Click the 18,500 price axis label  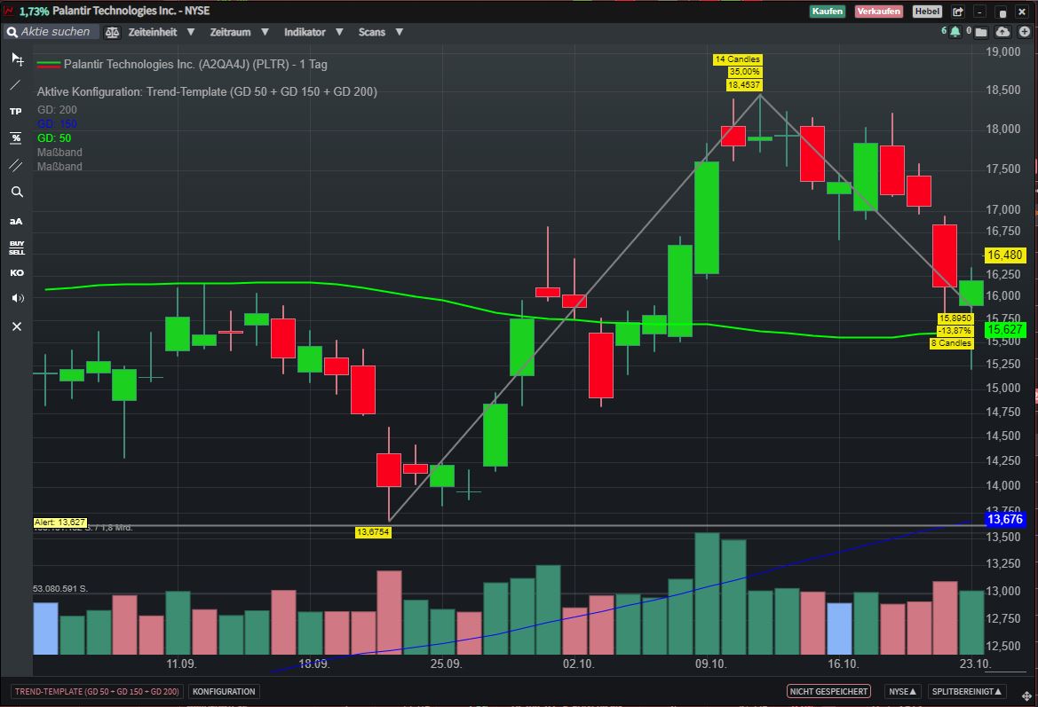click(x=1002, y=90)
